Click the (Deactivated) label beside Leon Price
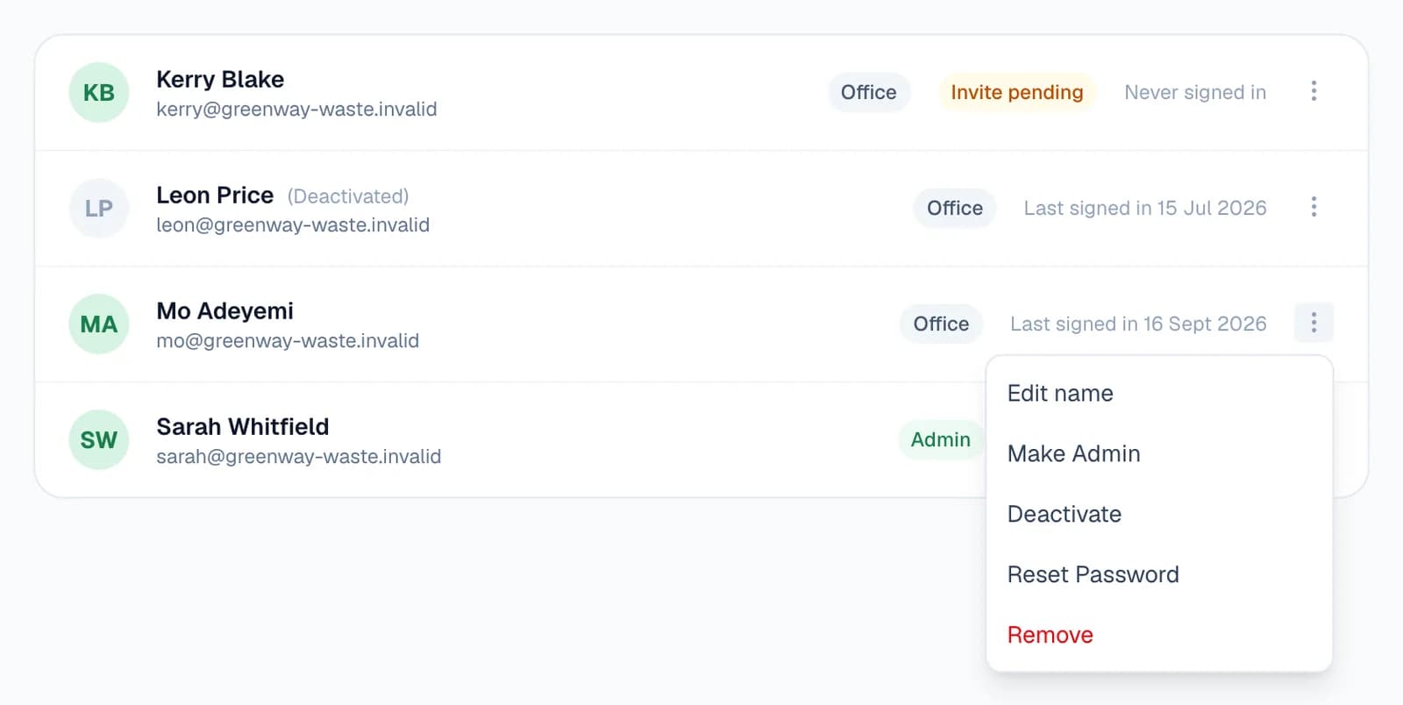This screenshot has height=705, width=1403. [348, 196]
